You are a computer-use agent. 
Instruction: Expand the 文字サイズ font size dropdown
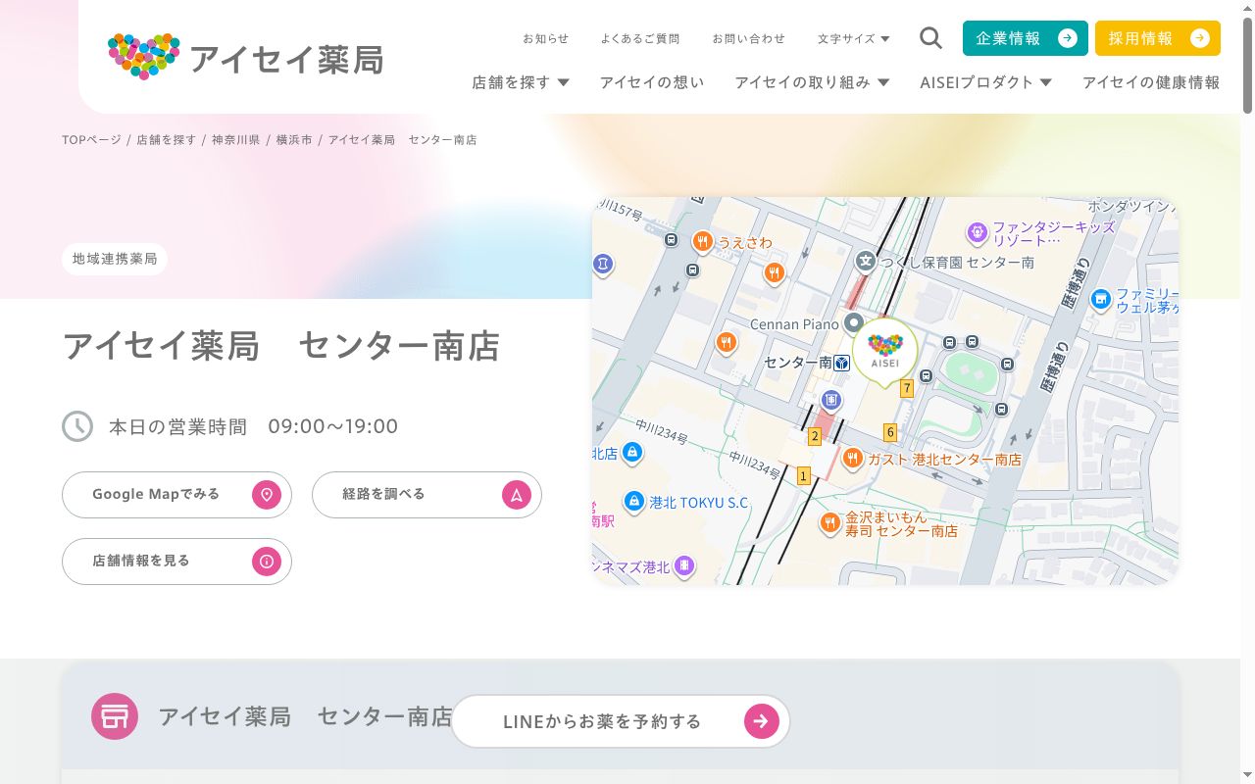point(854,39)
